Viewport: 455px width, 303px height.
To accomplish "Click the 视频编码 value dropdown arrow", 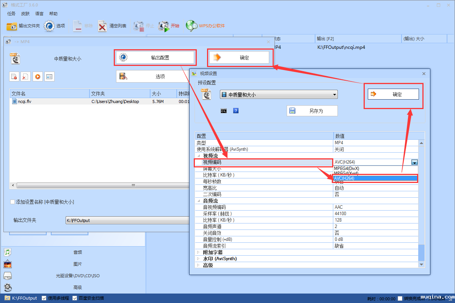I will click(414, 162).
